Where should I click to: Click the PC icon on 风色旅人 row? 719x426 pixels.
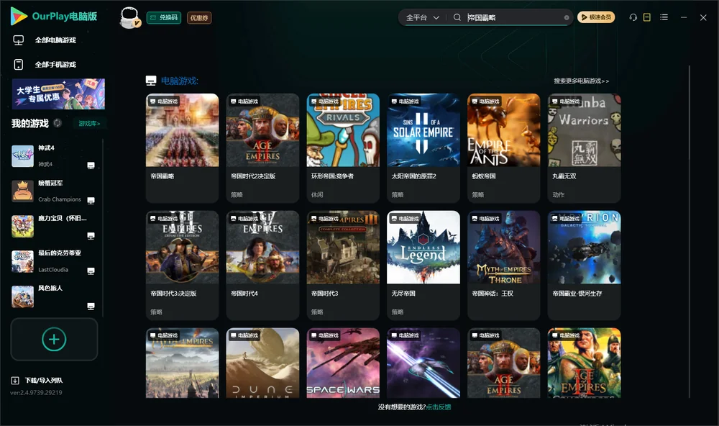coord(91,307)
